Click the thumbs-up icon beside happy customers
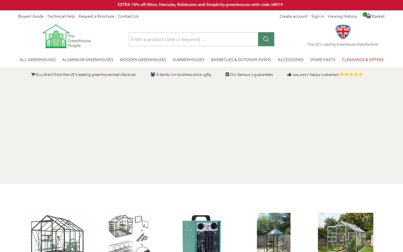Screen dimensions: 403x252 (x=289, y=74)
